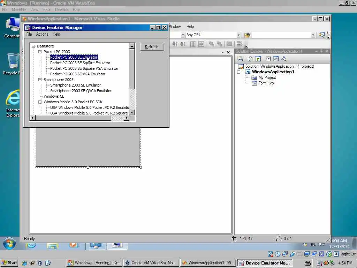The width and height of the screenshot is (357, 268).
Task: Click the Make Vertical Spacing Equal icon
Action: pos(175,44)
